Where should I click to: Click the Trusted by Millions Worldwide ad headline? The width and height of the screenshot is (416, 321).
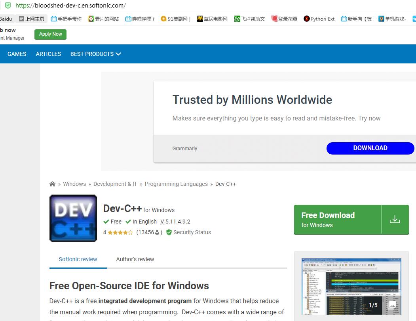(x=252, y=100)
